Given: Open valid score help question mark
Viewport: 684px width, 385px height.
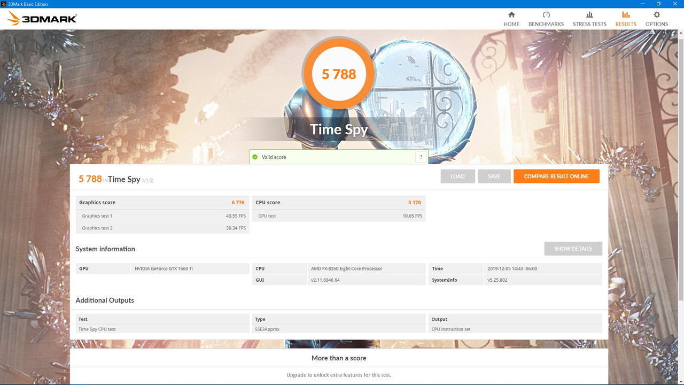Looking at the screenshot, I should pos(421,157).
